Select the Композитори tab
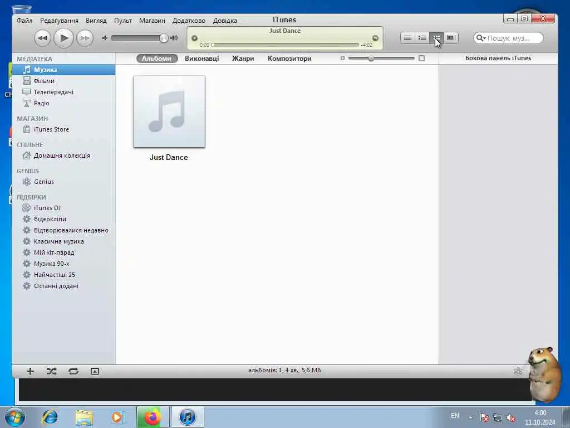 (x=289, y=58)
